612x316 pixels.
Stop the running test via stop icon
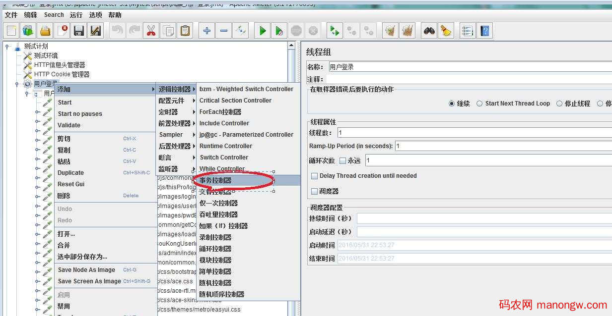(296, 30)
